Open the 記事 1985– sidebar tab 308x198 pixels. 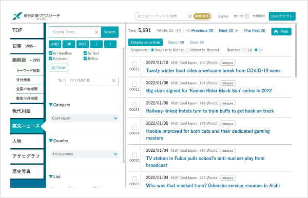tap(27, 46)
